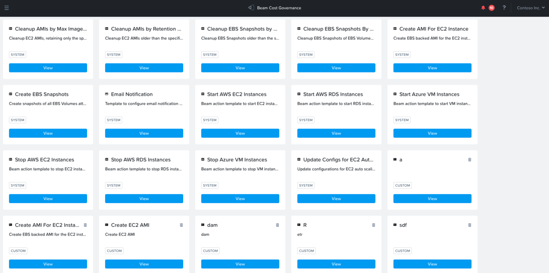View Cleanup AMIs by Retention template

144,68
